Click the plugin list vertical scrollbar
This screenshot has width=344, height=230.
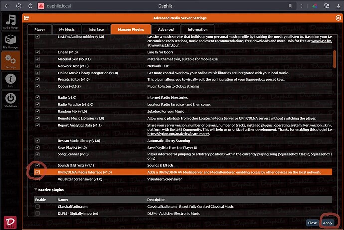coord(335,59)
